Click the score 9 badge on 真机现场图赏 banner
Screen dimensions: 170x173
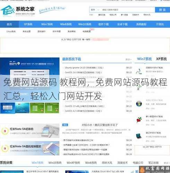[5, 148]
